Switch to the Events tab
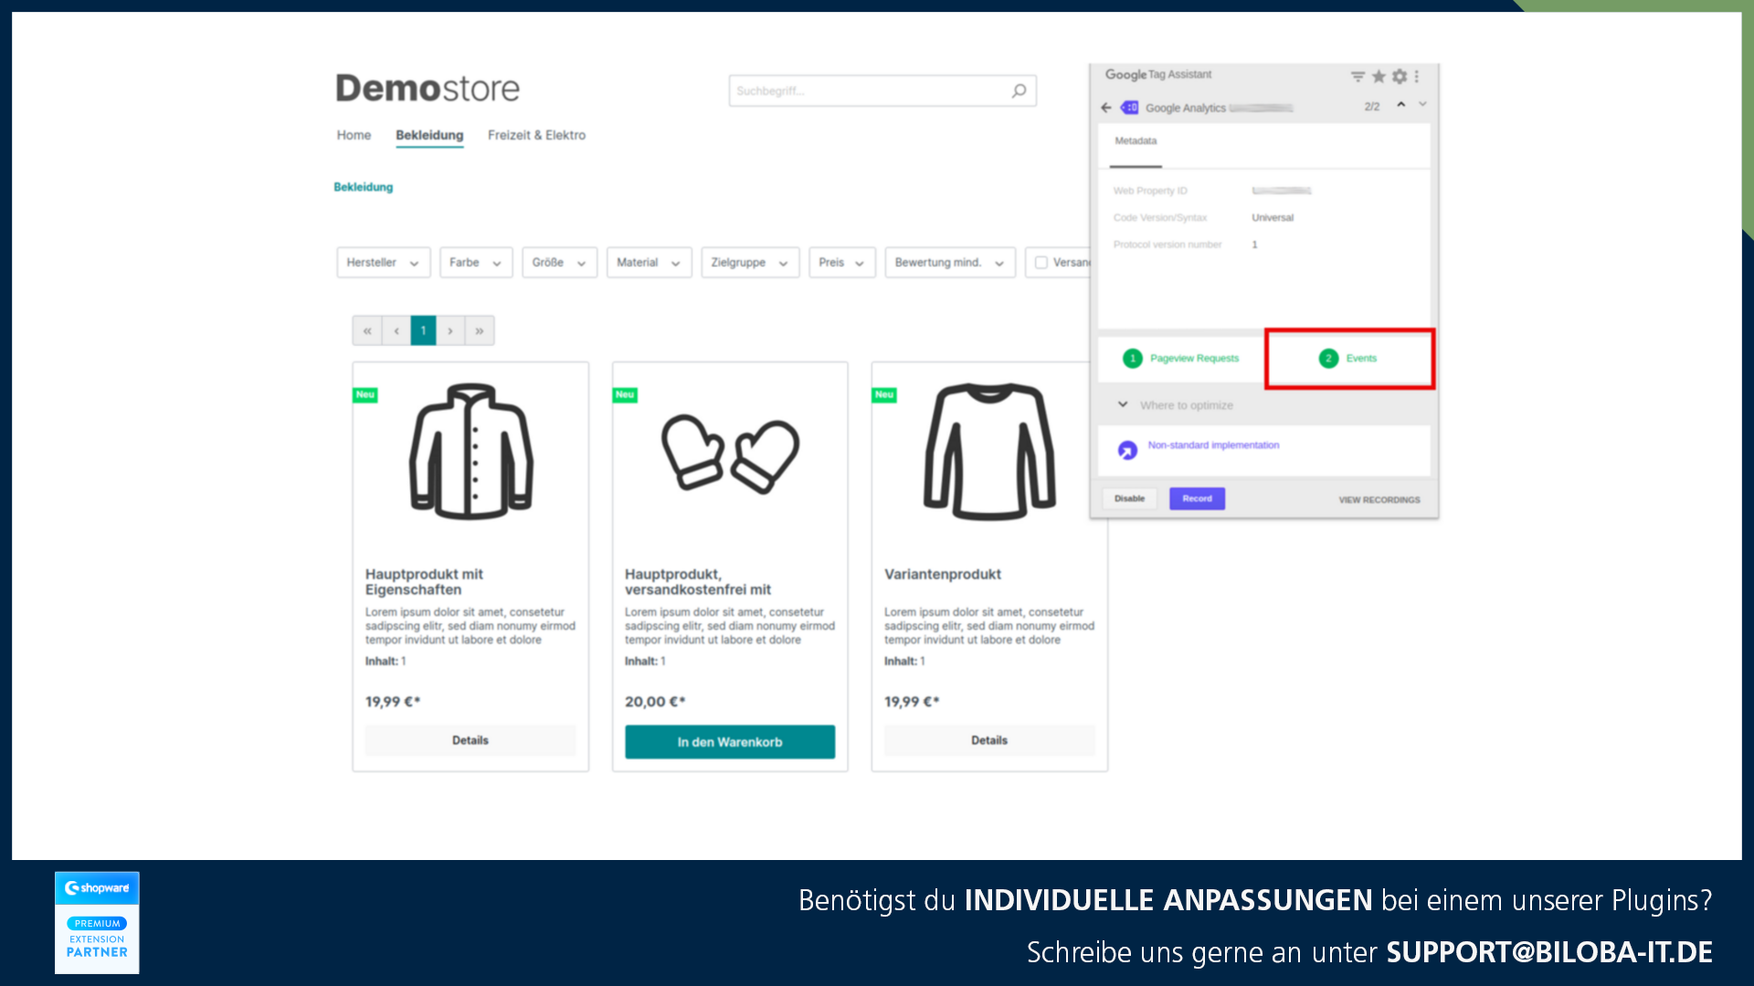 click(x=1348, y=359)
